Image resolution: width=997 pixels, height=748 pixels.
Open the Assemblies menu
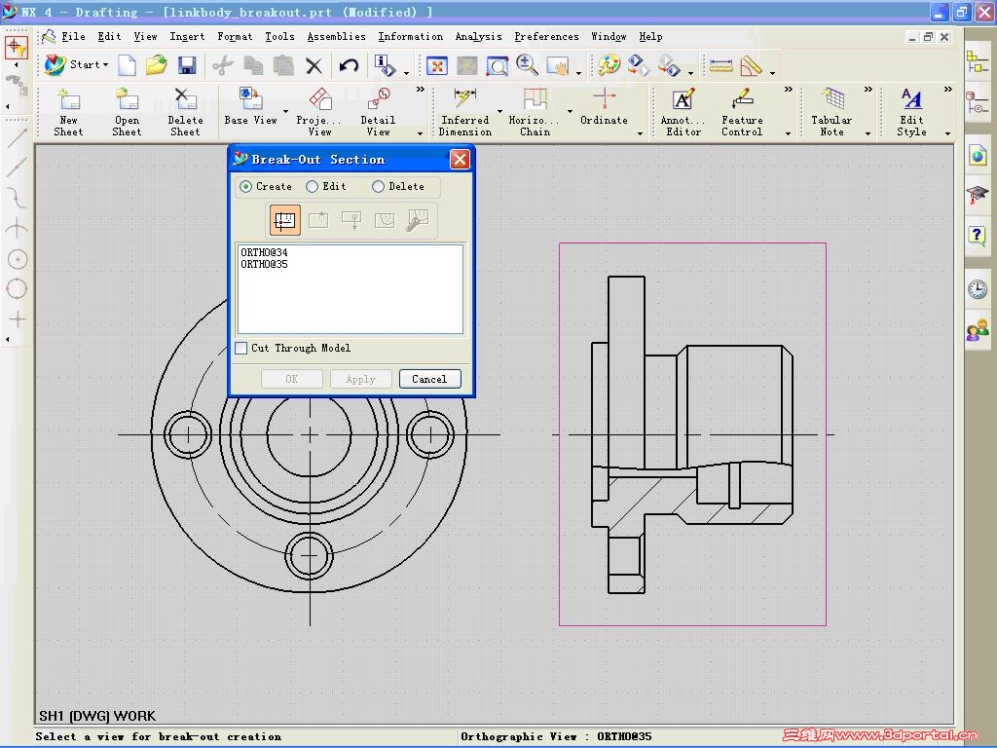point(336,37)
